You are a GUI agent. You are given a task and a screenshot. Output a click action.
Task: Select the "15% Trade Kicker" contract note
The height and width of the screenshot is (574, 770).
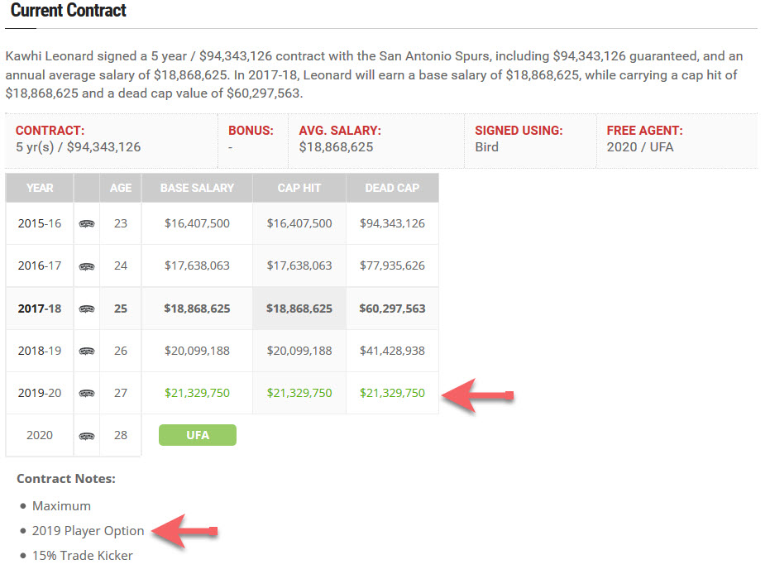tap(83, 556)
